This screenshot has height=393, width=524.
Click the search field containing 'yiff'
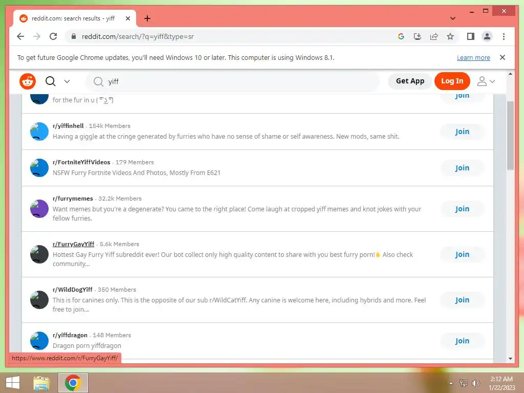coord(232,81)
